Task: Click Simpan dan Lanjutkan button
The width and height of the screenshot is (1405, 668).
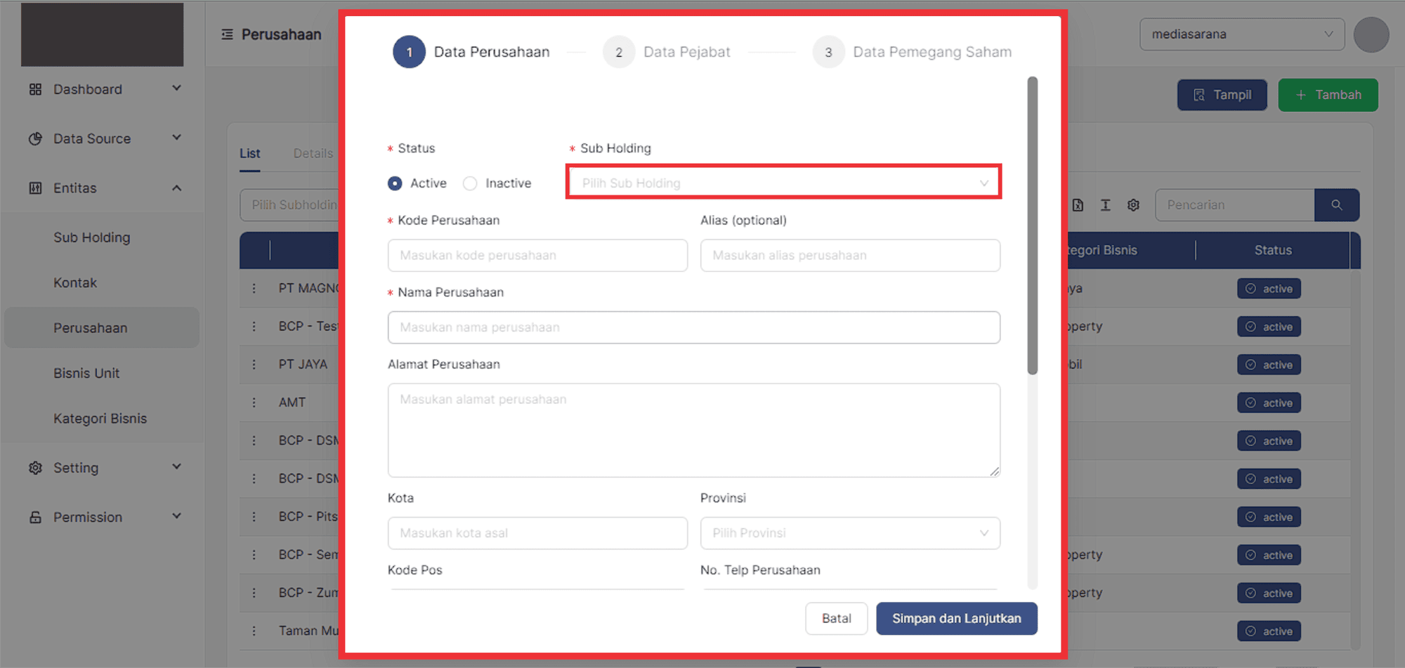Action: tap(956, 618)
